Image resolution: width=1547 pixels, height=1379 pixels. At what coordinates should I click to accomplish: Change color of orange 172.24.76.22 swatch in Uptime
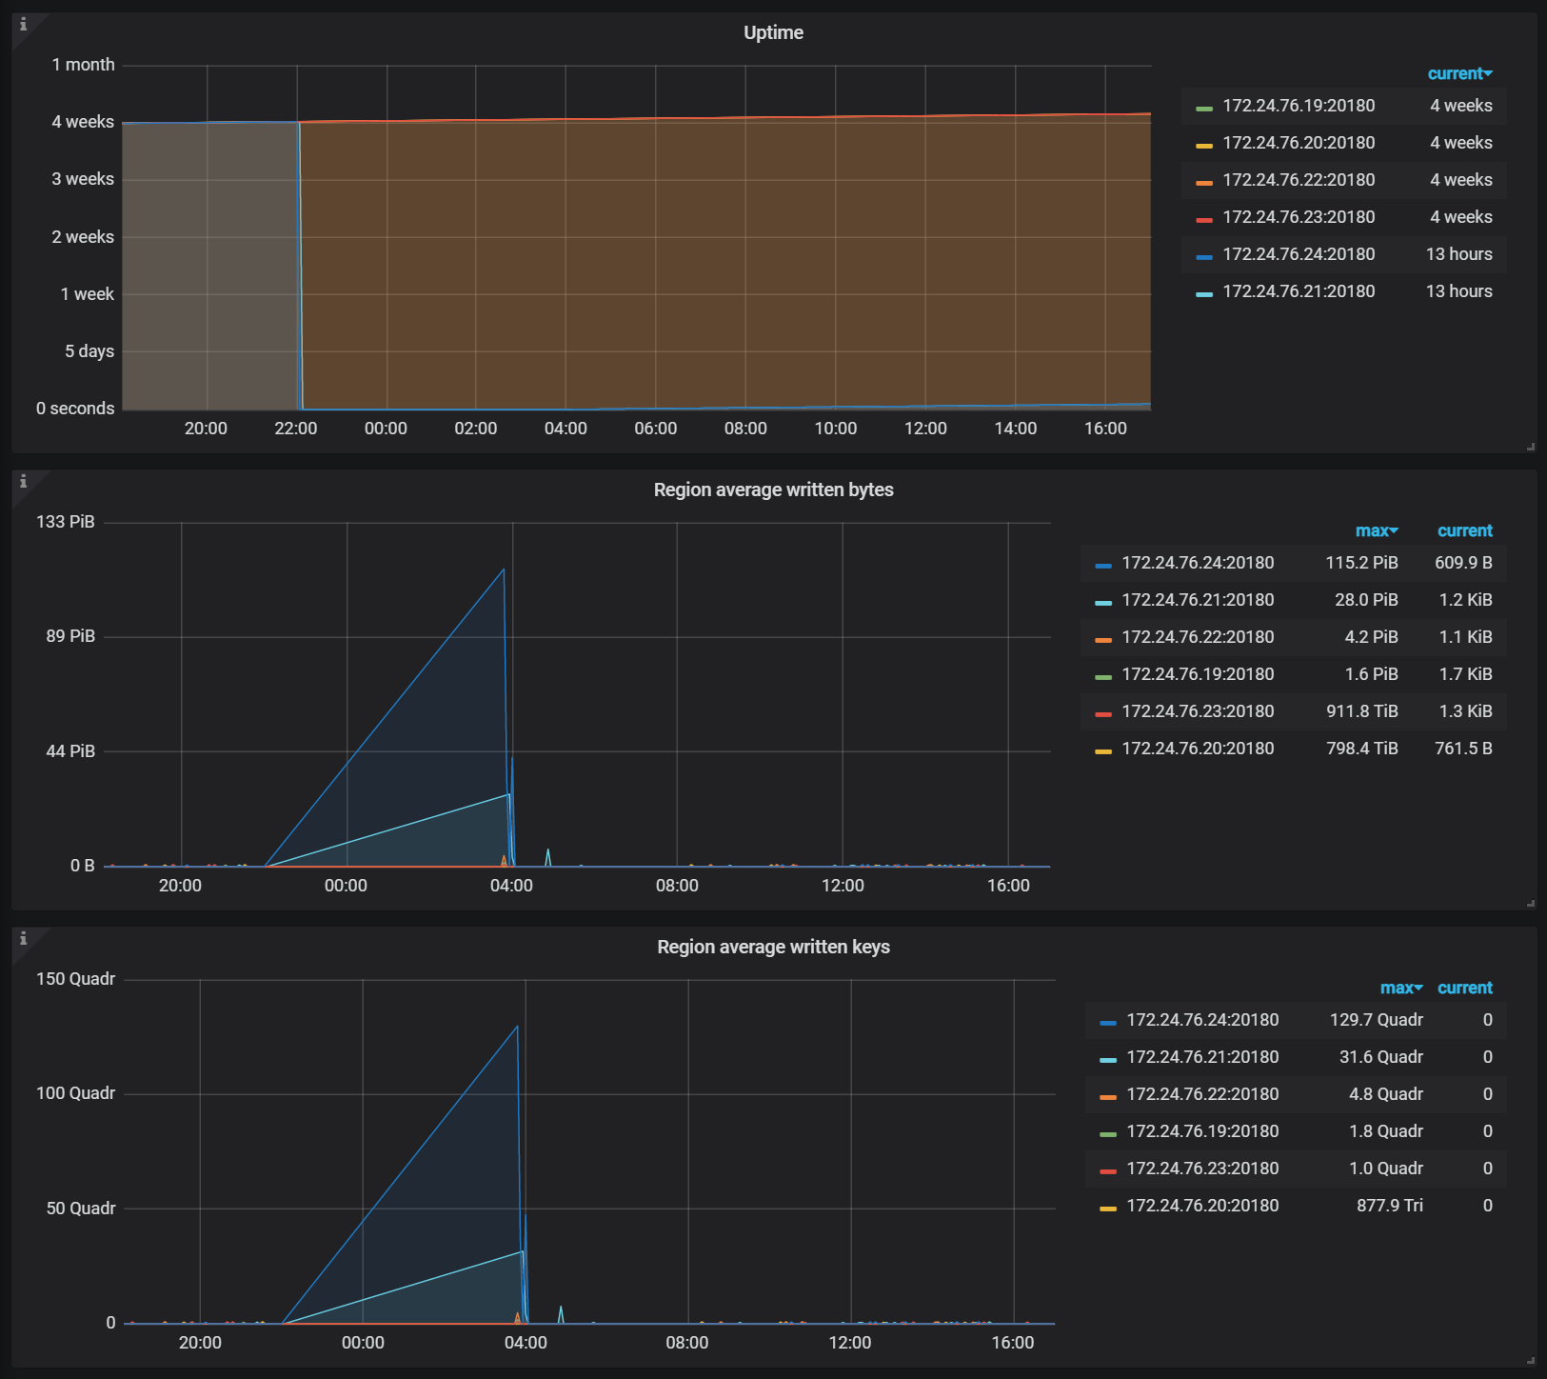(x=1204, y=183)
